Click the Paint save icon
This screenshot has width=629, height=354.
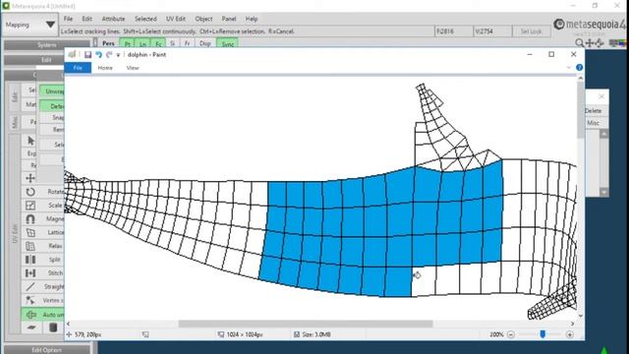(x=87, y=55)
